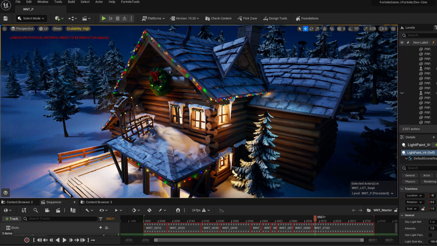The image size is (437, 246).
Task: Toggle the coordinate system icon in the viewport
Action: pos(324,29)
